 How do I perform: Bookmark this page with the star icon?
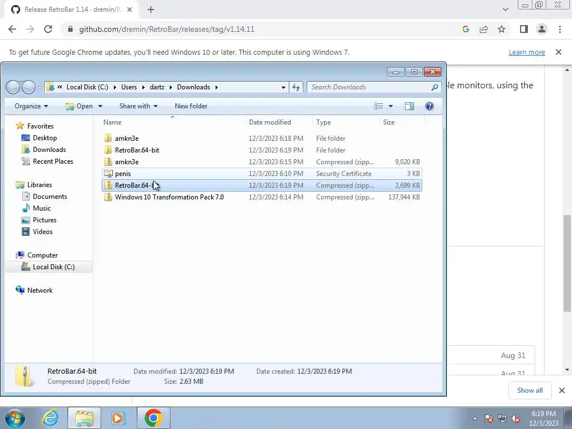click(502, 29)
